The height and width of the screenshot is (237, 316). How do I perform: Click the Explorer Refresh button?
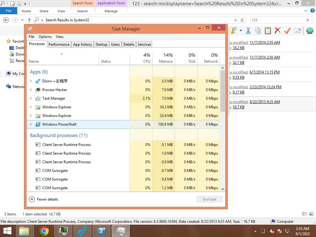coord(242,20)
